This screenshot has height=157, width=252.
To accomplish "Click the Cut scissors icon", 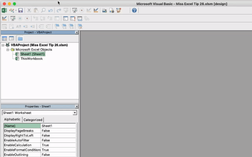I will pyautogui.click(x=29, y=11).
